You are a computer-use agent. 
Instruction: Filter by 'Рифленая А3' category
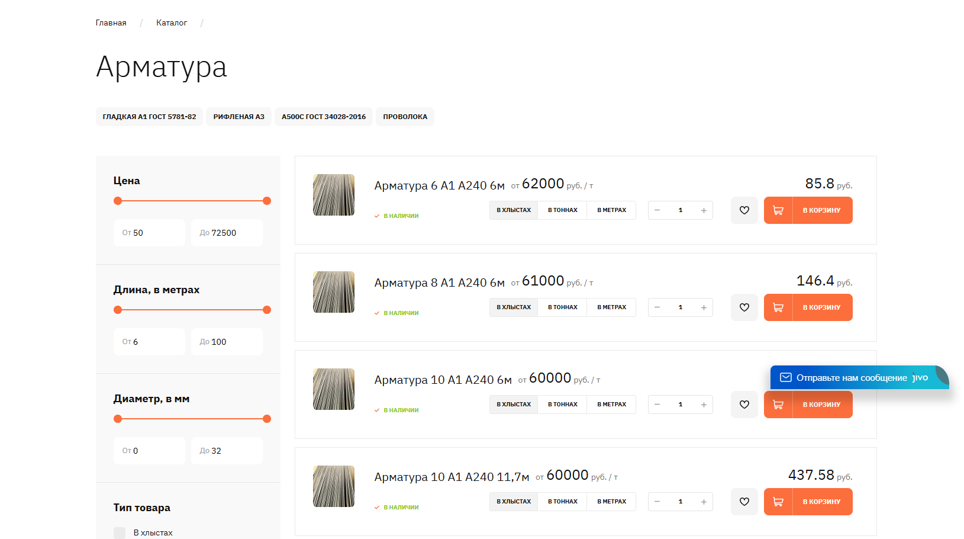[x=238, y=117]
